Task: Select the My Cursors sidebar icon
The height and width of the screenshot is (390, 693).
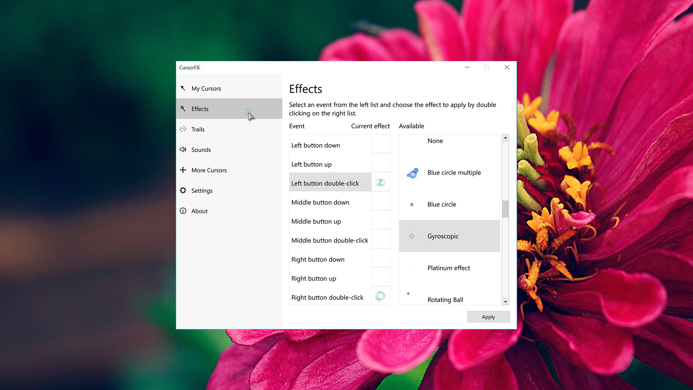Action: 183,88
